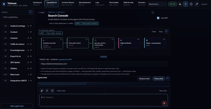Open the Dashboard tab
This screenshot has width=211, height=109.
point(37,4)
